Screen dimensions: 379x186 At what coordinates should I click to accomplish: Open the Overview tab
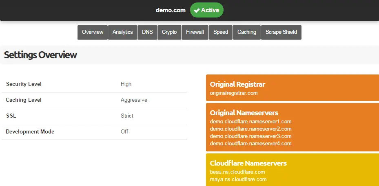coord(93,32)
